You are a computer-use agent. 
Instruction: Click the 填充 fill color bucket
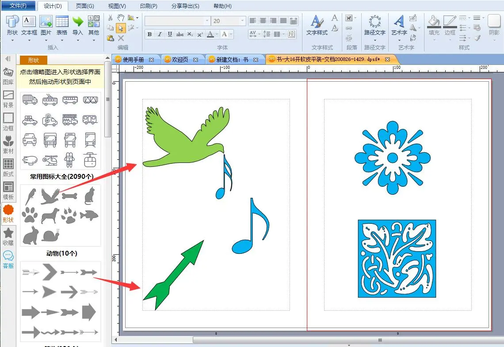click(x=434, y=21)
